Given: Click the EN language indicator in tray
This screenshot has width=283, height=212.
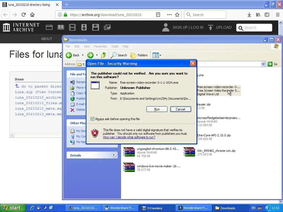Looking at the screenshot, I should (x=253, y=208).
